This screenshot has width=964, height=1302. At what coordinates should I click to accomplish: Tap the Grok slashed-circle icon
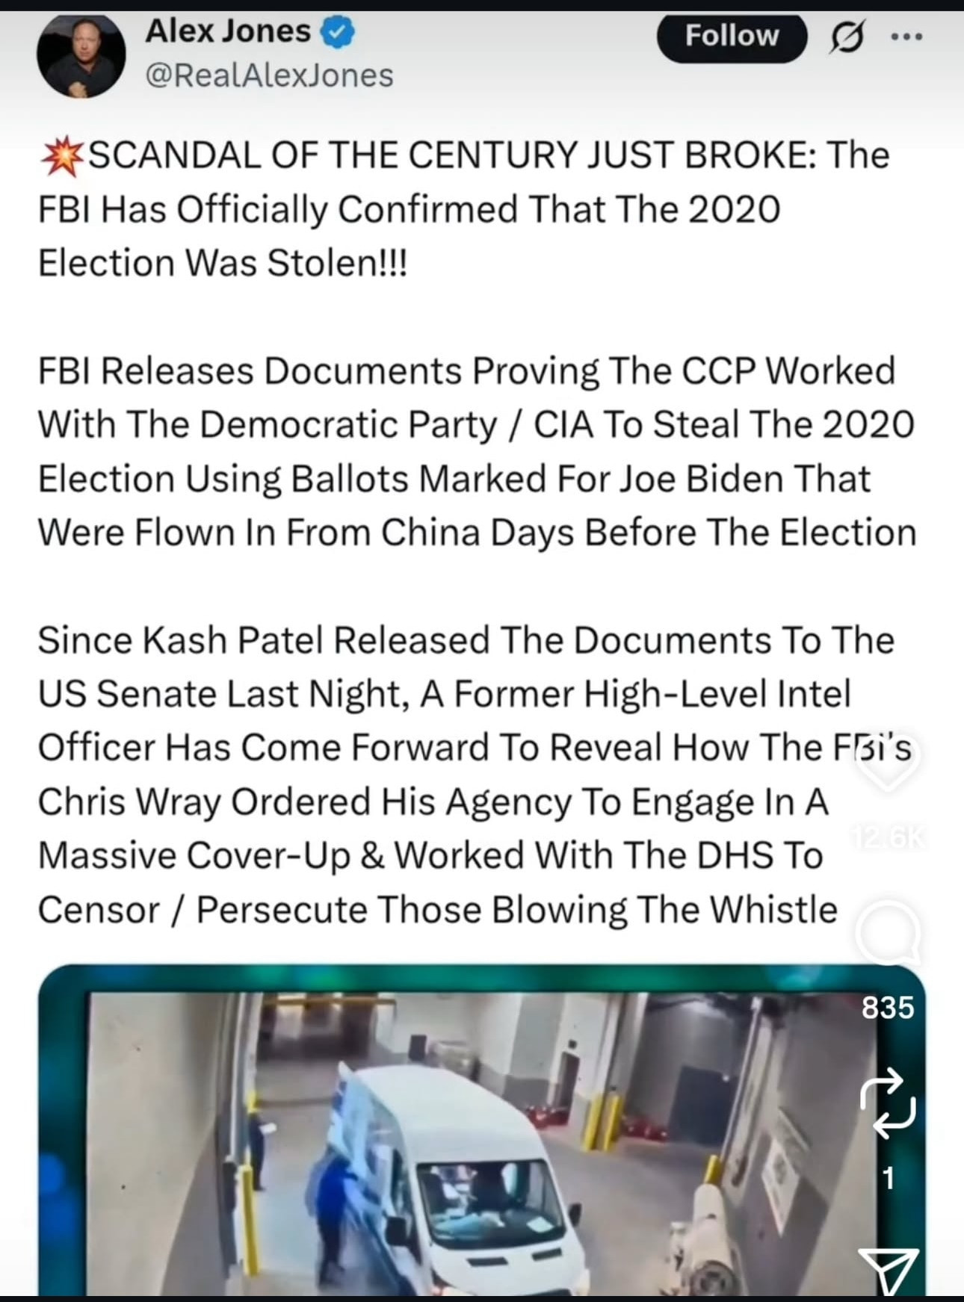845,37
